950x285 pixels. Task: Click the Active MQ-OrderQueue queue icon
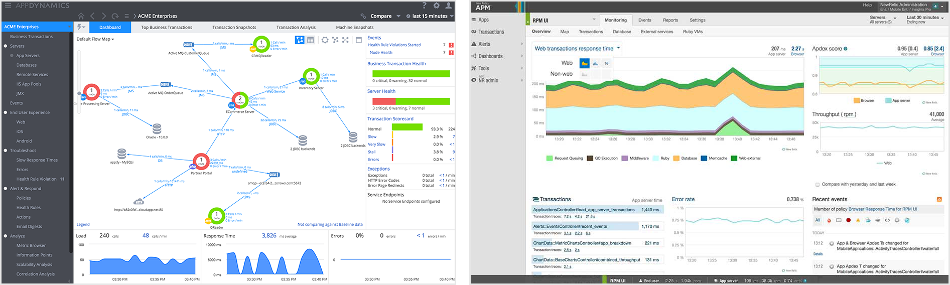coord(165,84)
